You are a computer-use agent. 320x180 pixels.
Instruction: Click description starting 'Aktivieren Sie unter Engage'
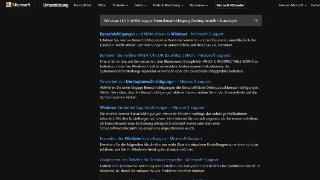[x=180, y=93]
